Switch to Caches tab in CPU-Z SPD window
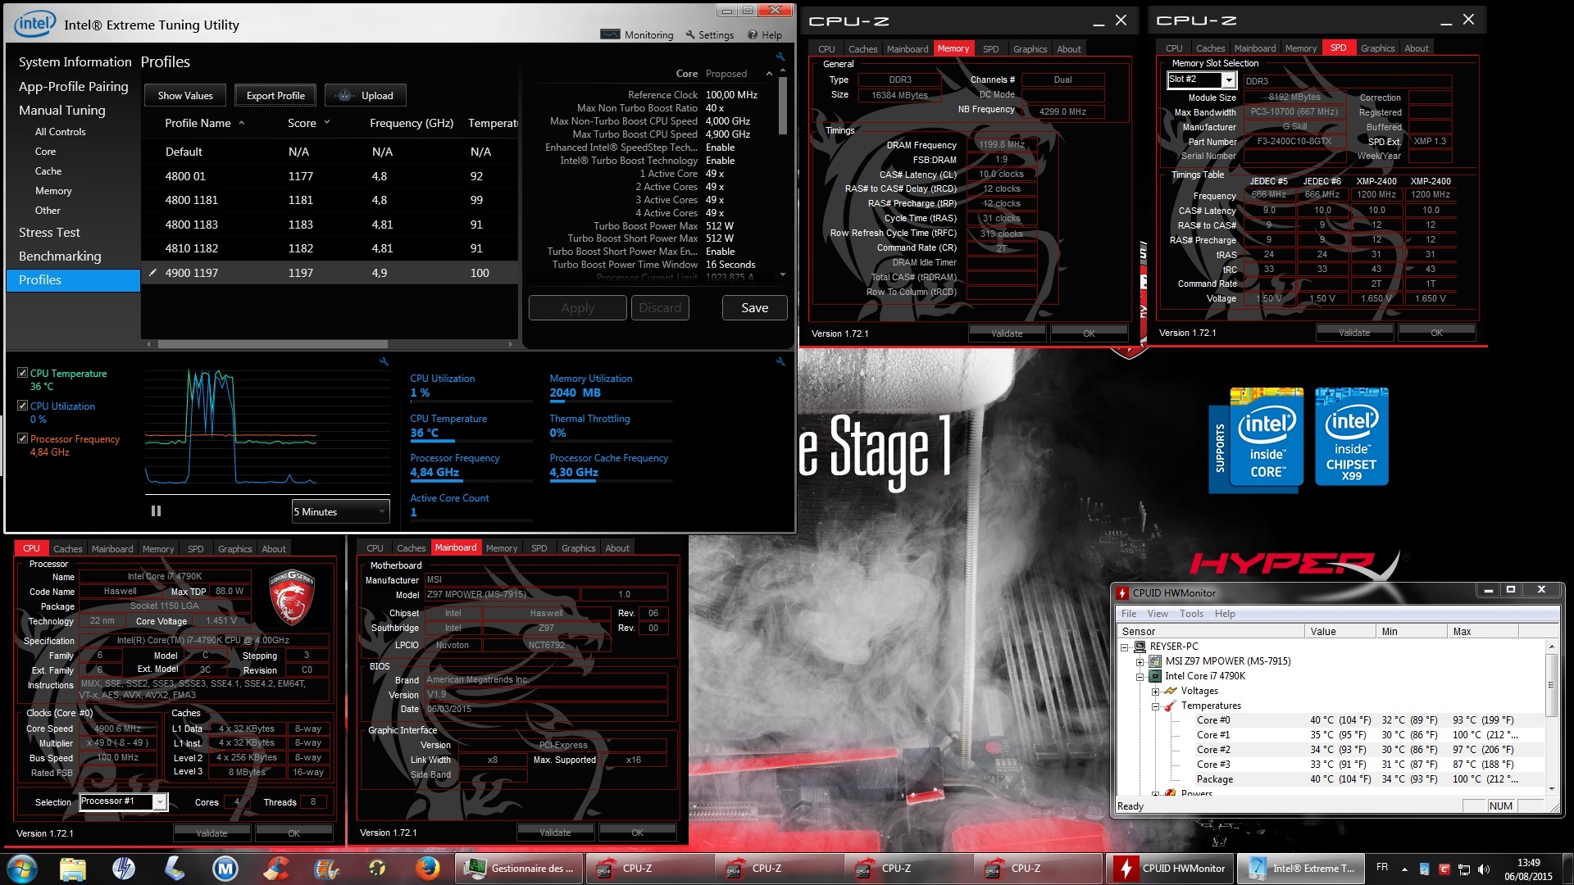 [x=1210, y=48]
